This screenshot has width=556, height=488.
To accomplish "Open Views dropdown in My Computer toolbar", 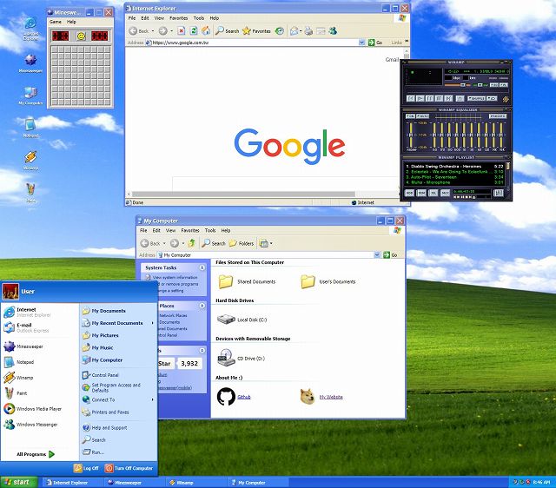I will 271,243.
